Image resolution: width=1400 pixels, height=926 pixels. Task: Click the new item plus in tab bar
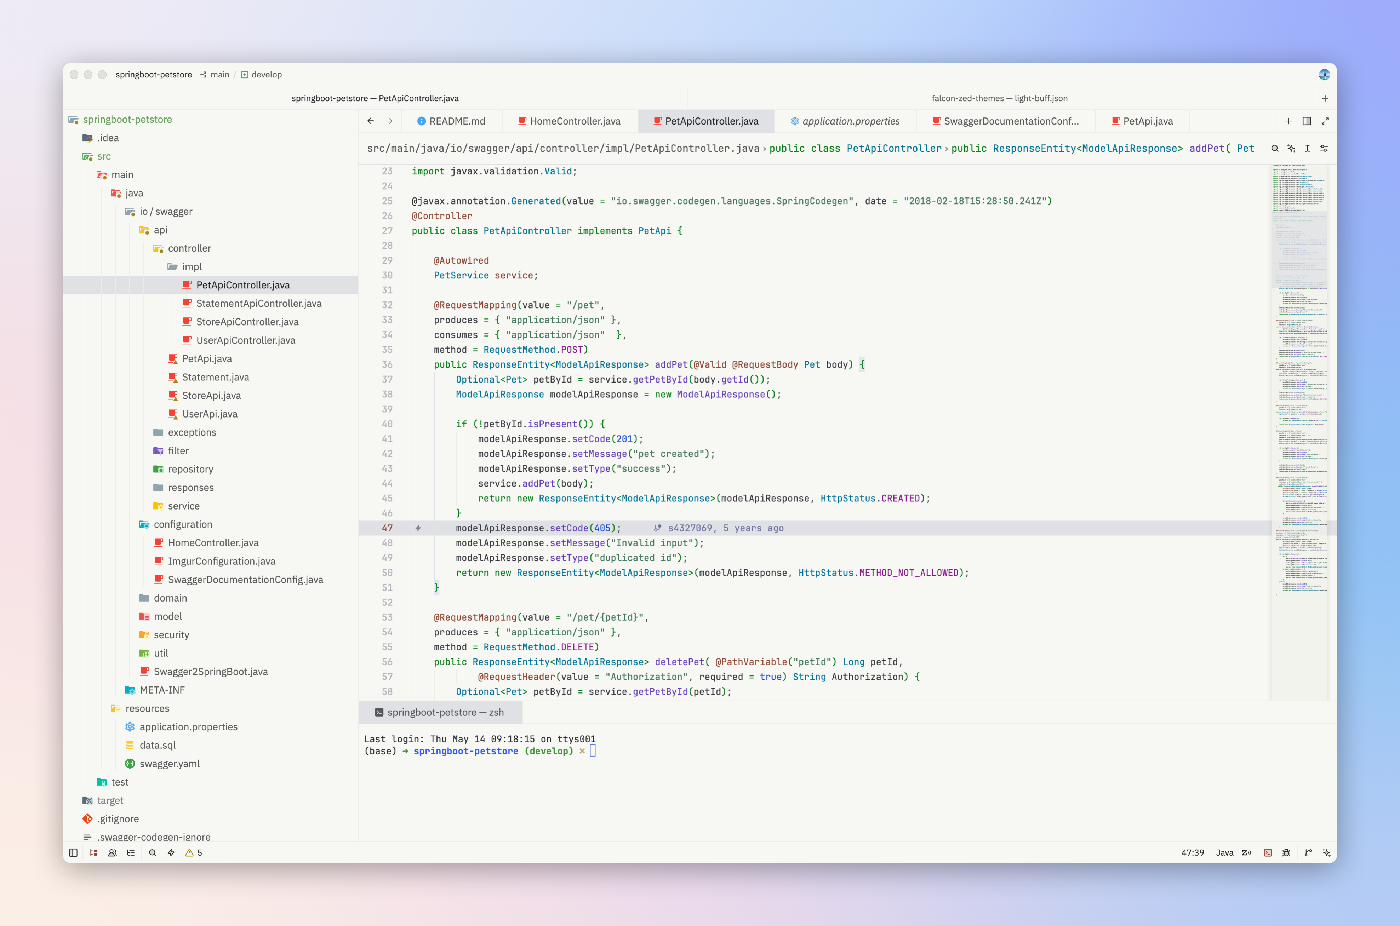click(1288, 121)
